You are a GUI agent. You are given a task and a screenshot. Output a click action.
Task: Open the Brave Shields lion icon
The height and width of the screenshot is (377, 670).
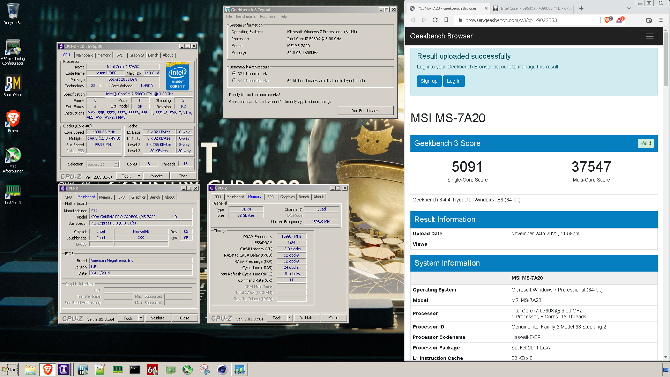tap(608, 20)
